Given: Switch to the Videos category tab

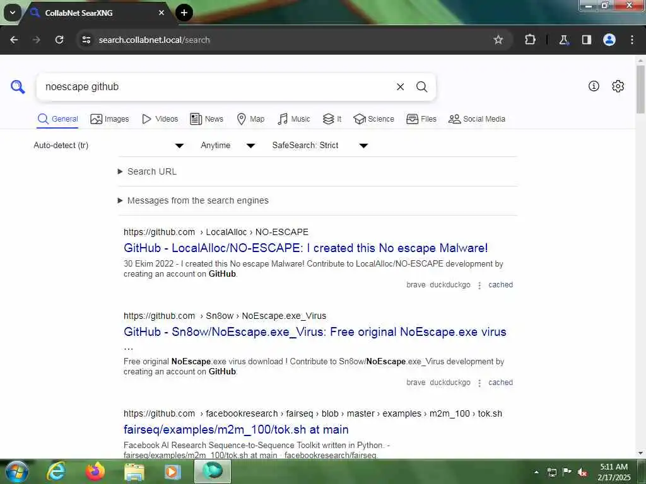Looking at the screenshot, I should coord(160,119).
